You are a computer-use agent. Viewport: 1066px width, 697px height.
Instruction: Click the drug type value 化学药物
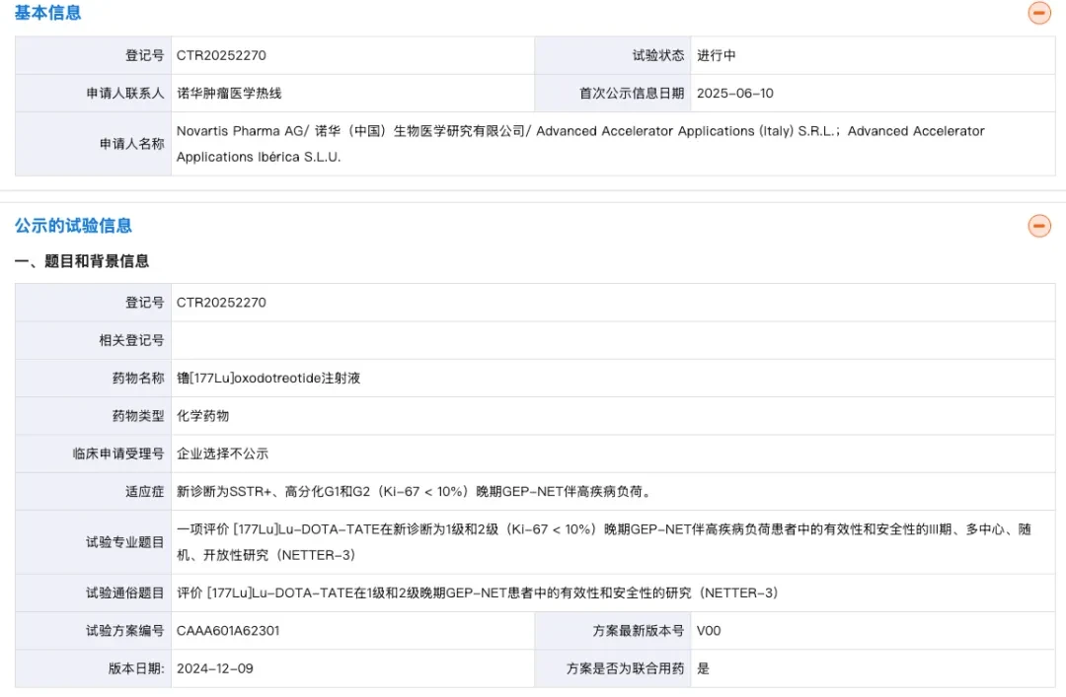(202, 416)
